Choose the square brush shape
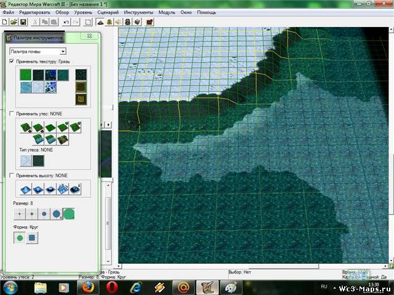The height and width of the screenshot is (295, 394). 32,237
